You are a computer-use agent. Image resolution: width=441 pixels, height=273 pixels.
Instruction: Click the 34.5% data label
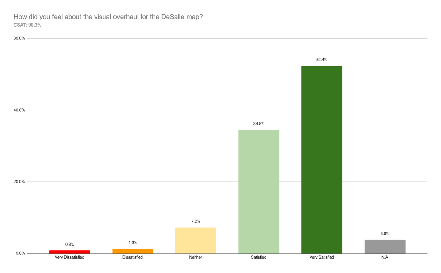259,124
